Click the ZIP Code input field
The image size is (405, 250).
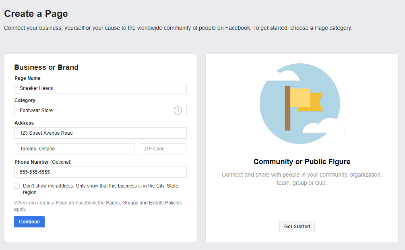pos(163,149)
